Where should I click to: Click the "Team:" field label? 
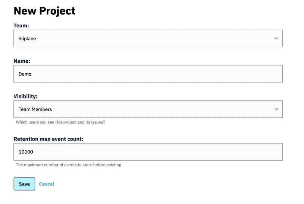[21, 25]
